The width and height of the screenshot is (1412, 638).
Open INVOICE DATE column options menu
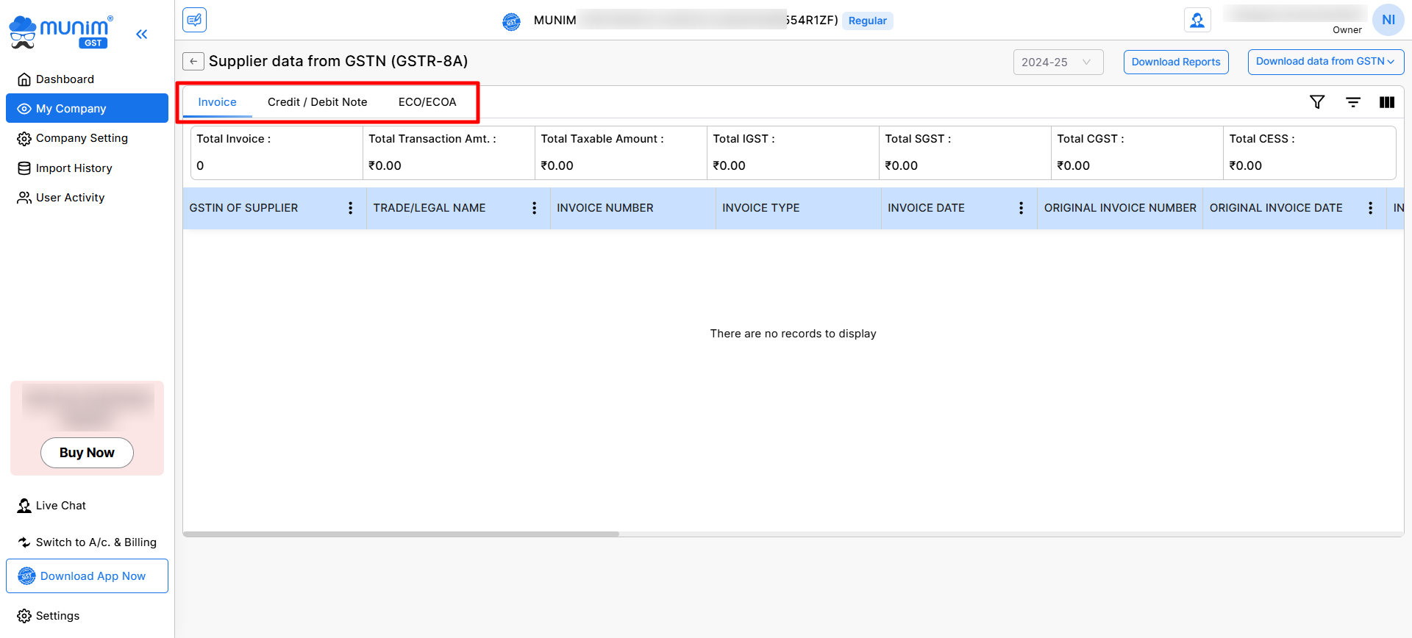1021,208
